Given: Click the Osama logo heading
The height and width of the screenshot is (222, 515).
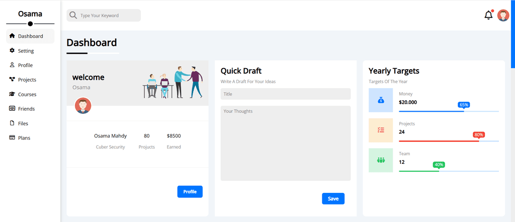Looking at the screenshot, I should click(30, 14).
